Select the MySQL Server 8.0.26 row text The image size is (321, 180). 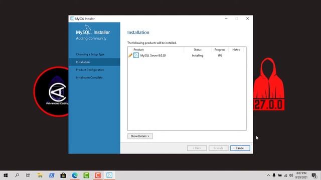(x=153, y=55)
